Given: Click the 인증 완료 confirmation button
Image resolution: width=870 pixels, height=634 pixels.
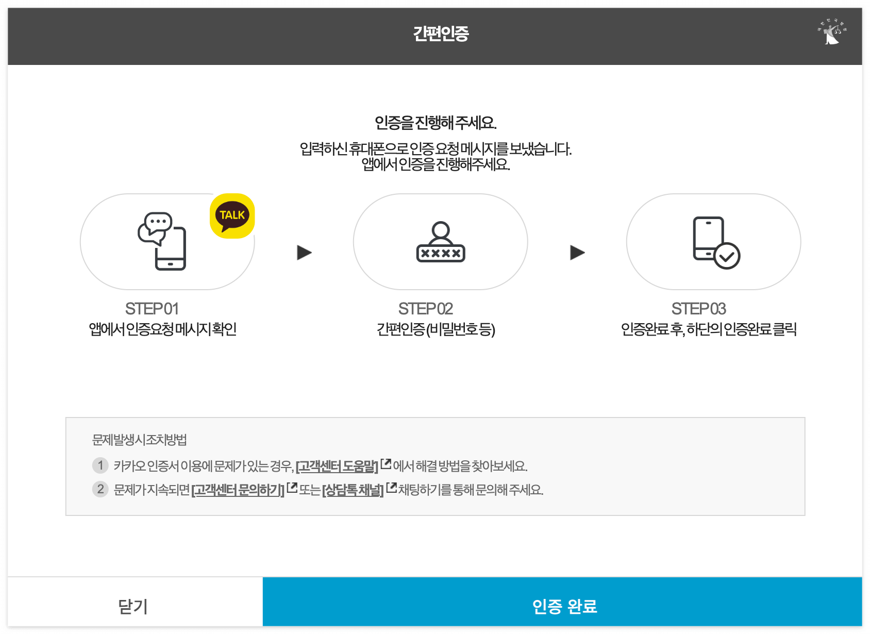Looking at the screenshot, I should click(565, 607).
